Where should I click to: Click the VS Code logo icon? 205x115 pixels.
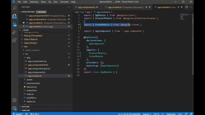point(13,2)
